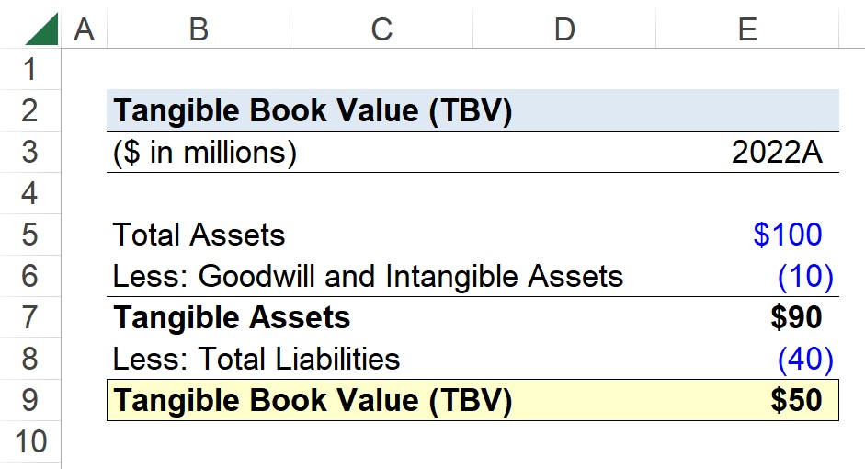Click the $90 Tangible Assets value
This screenshot has height=469, width=865.
point(796,317)
